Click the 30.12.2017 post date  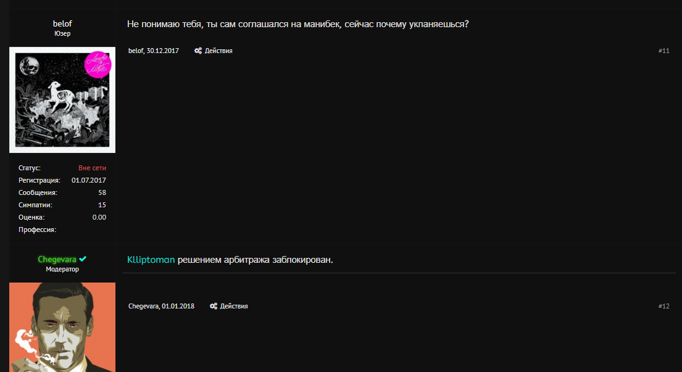point(163,51)
